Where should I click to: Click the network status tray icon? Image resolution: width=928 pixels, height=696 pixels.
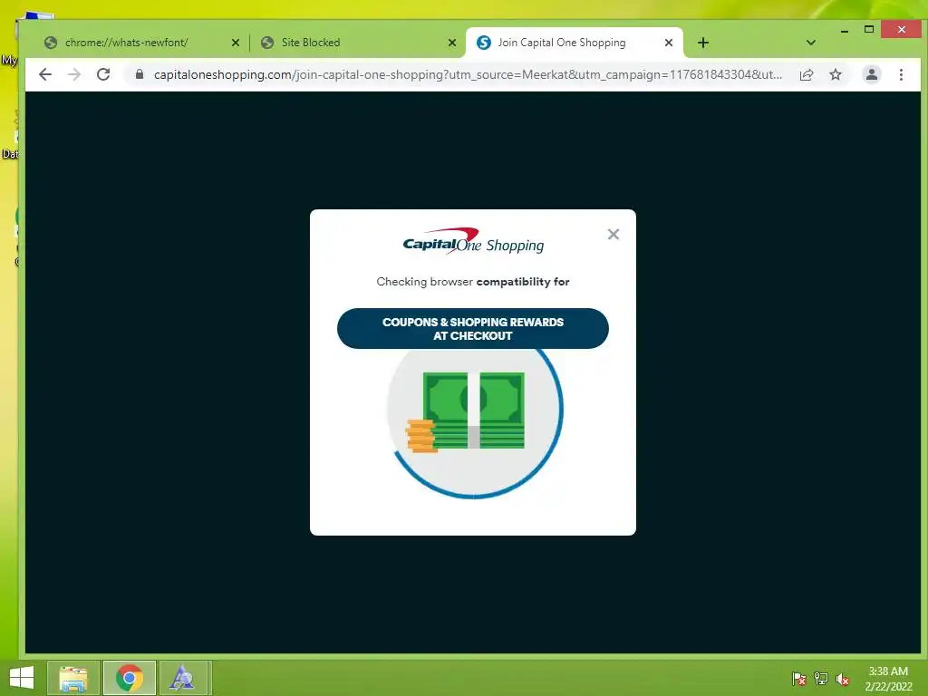[x=821, y=679]
